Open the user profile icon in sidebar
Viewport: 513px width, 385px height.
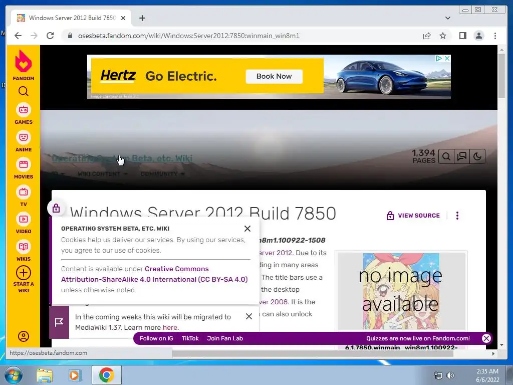click(23, 336)
